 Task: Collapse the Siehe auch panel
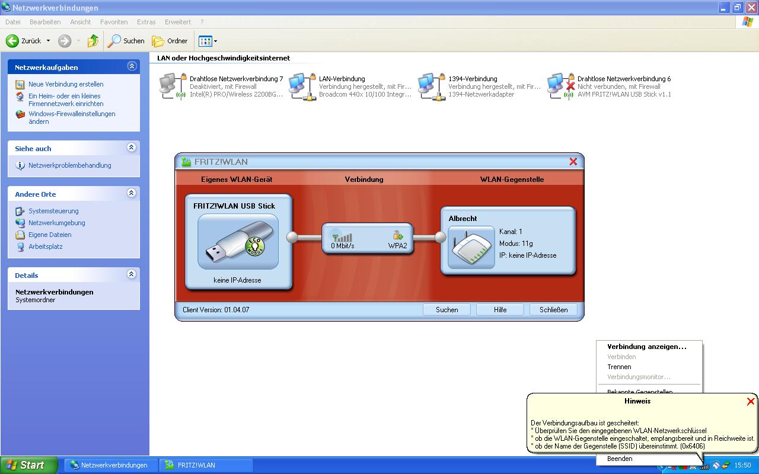(132, 148)
